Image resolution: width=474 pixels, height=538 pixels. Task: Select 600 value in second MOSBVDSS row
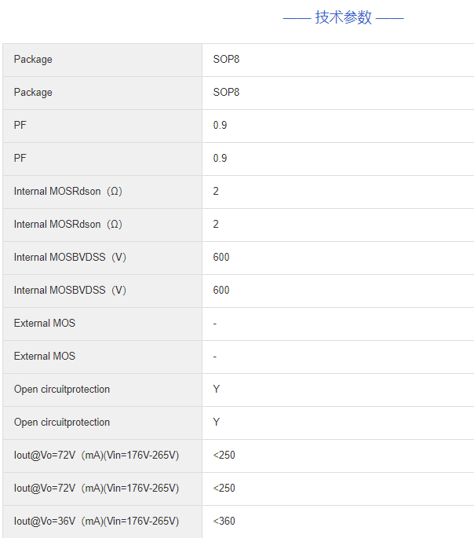(x=221, y=291)
